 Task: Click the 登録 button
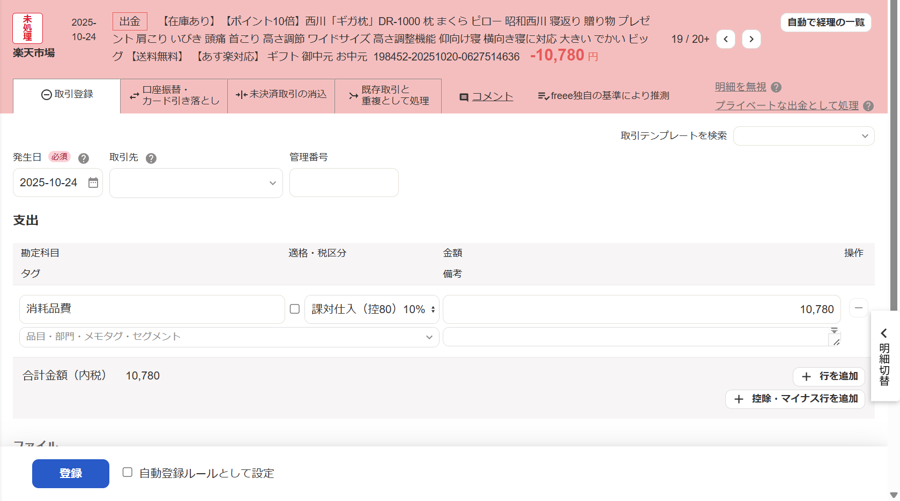click(x=71, y=474)
